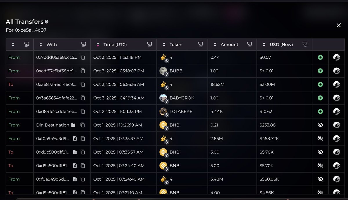Select the wallet address 0xce5a...4c07 text
The height and width of the screenshot is (200, 348).
coord(30,30)
